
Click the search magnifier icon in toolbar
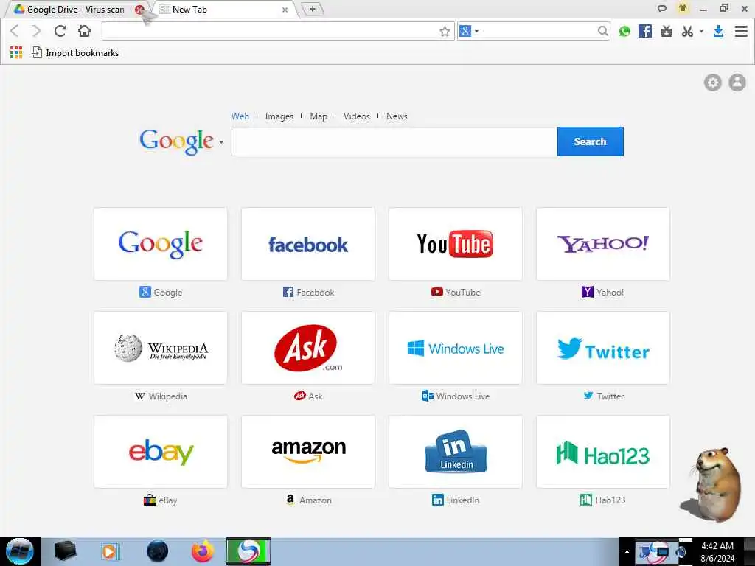[602, 31]
